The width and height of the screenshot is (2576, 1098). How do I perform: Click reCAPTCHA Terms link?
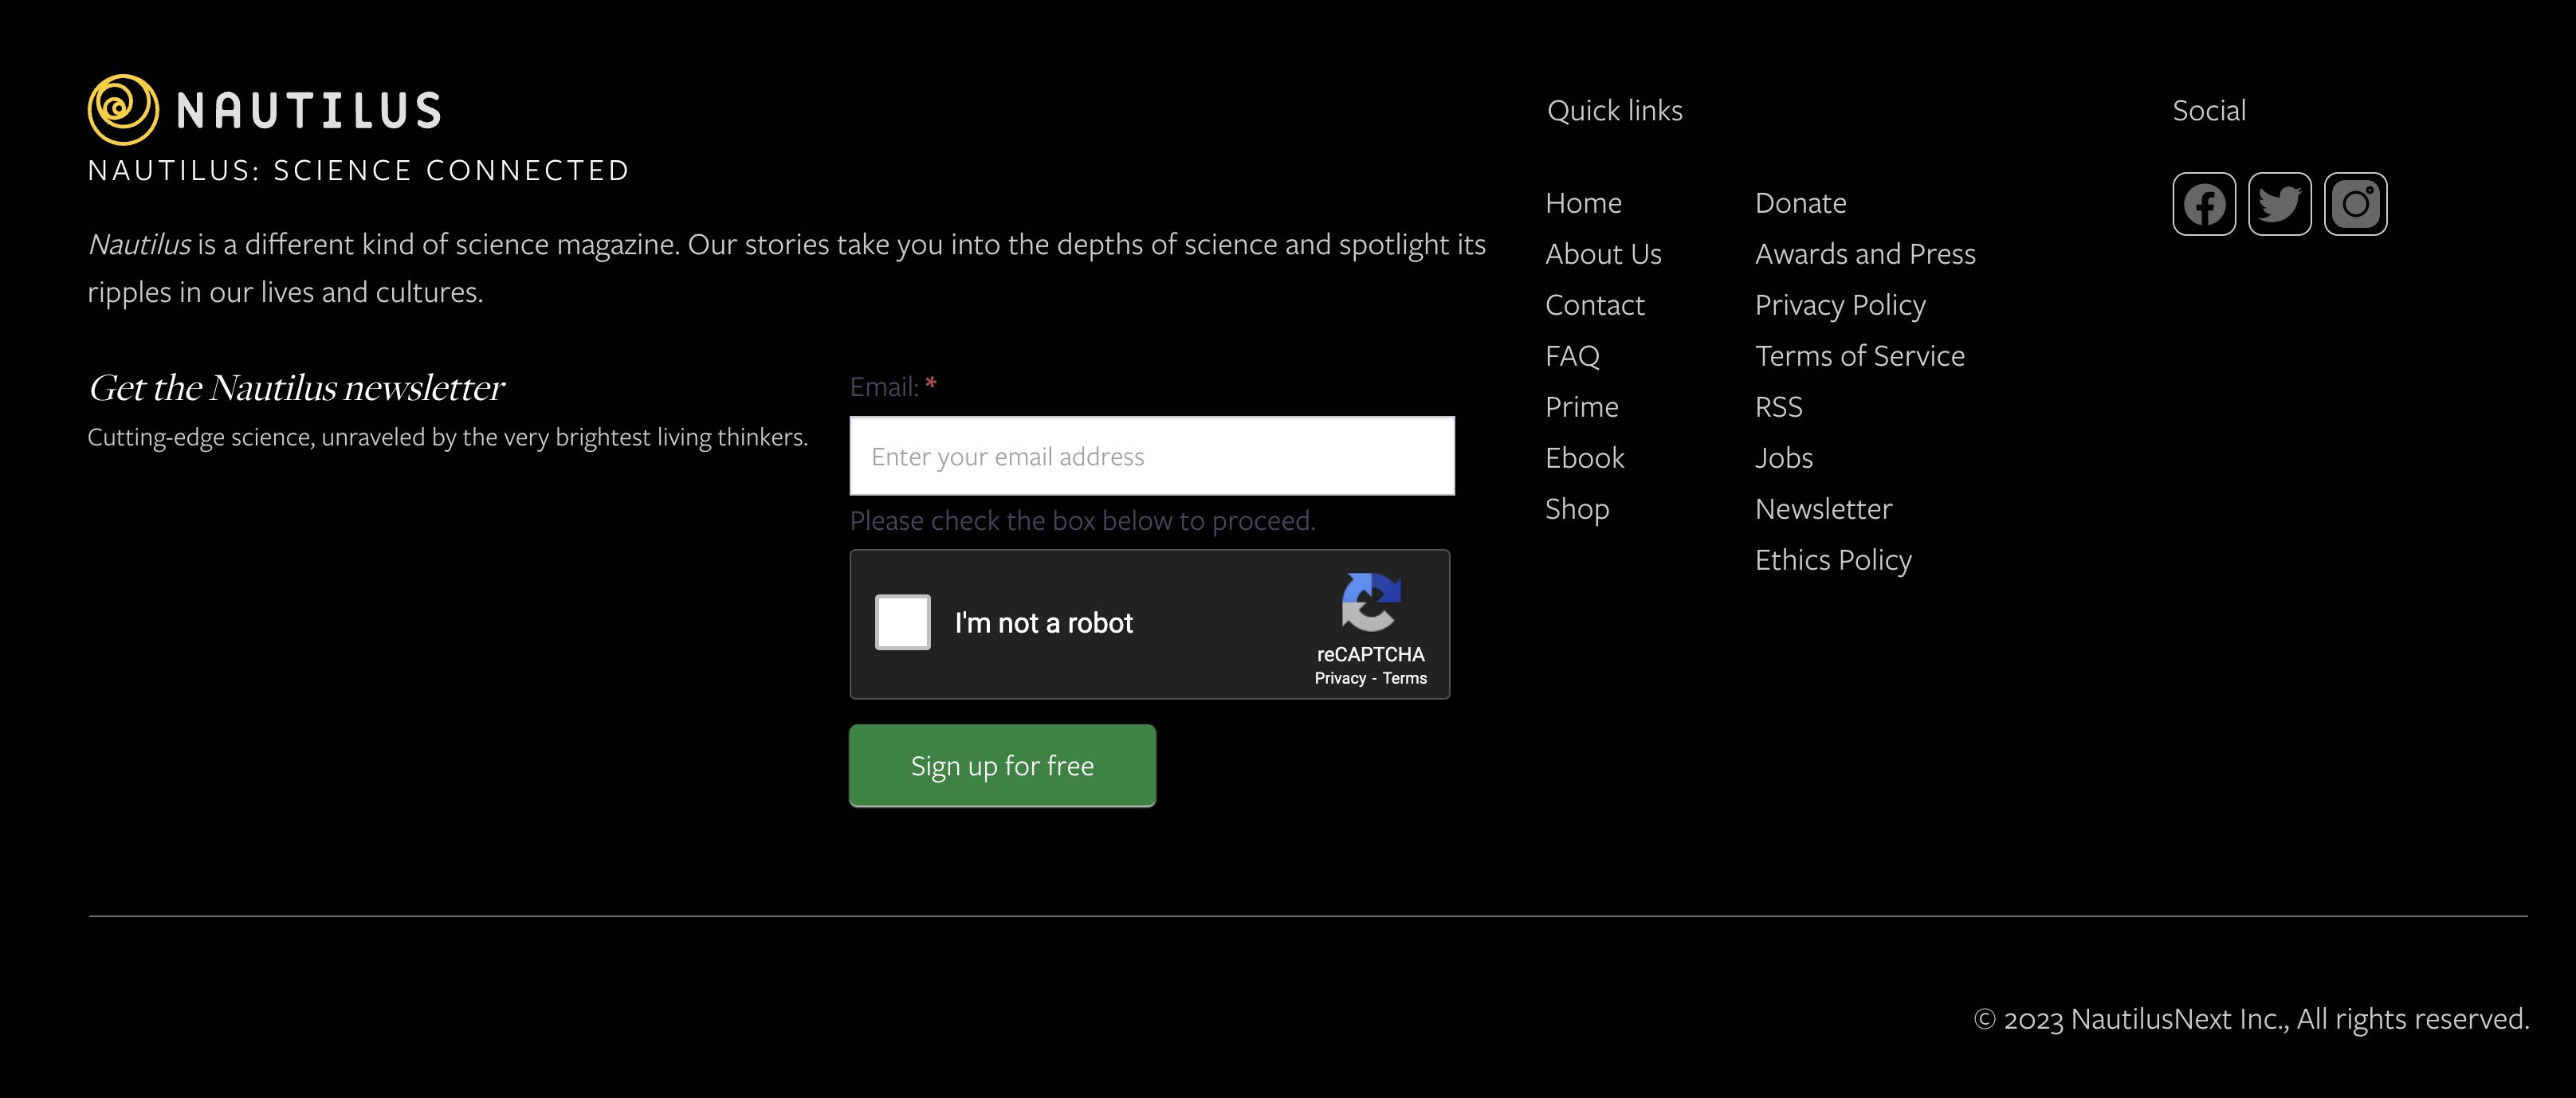coord(1404,678)
